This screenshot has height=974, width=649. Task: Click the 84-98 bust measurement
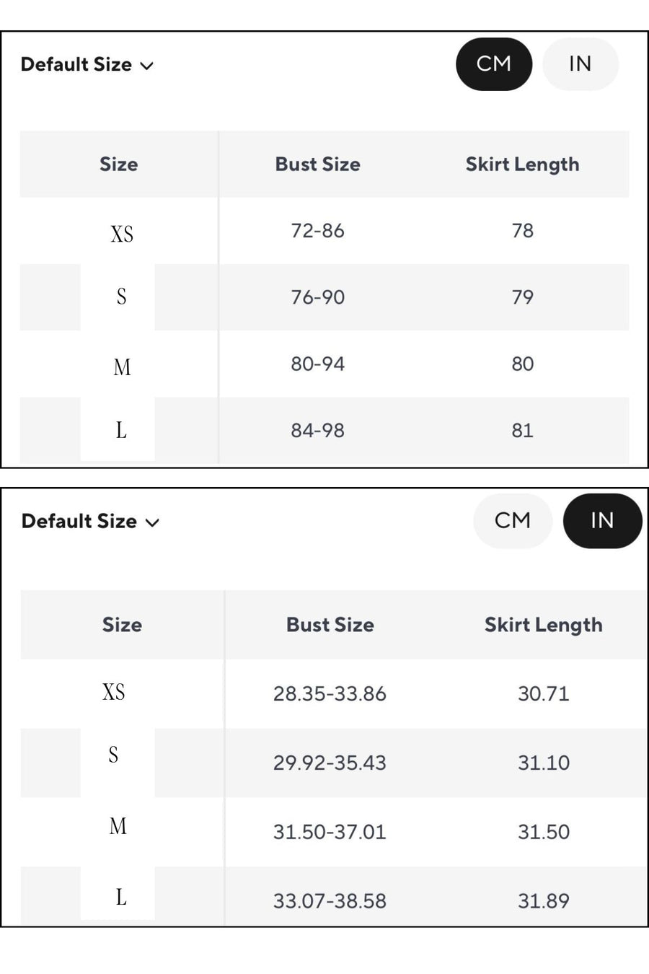(318, 431)
